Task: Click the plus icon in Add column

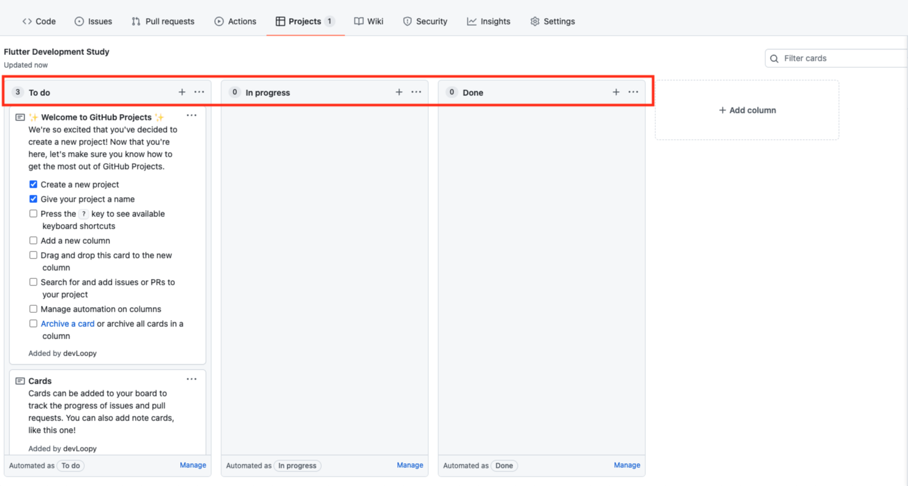Action: [723, 110]
